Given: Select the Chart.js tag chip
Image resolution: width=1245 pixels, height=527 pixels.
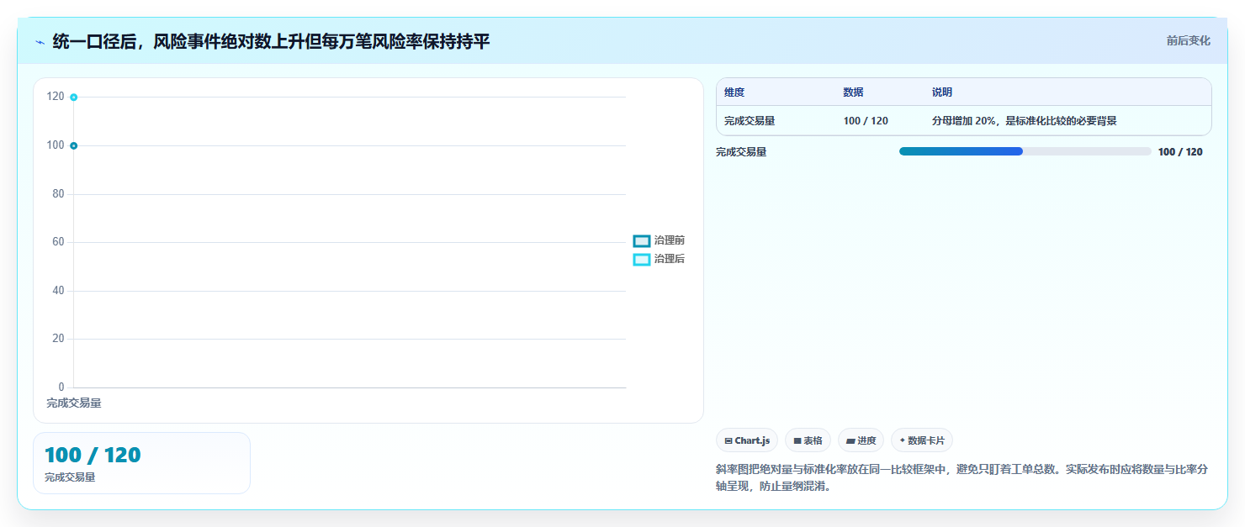Looking at the screenshot, I should pos(747,440).
